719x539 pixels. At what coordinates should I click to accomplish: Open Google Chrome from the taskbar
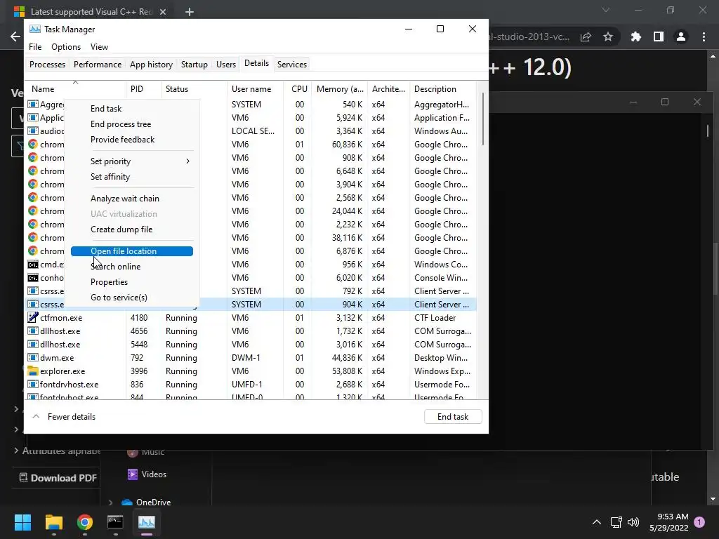[x=84, y=522]
